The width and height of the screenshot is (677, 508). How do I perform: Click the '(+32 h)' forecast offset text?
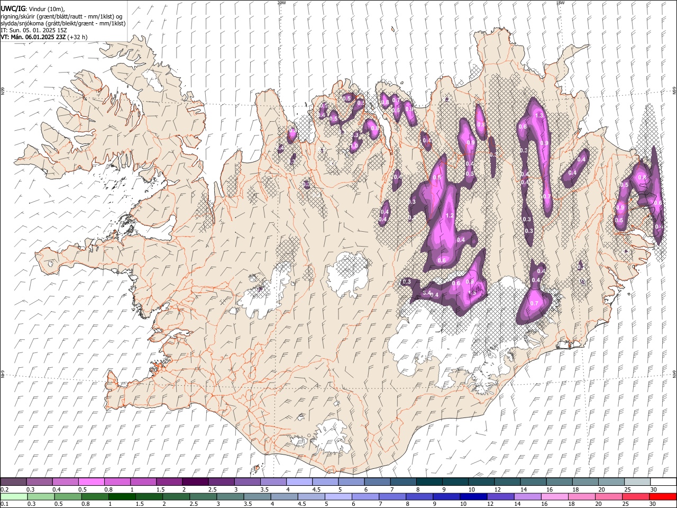77,37
